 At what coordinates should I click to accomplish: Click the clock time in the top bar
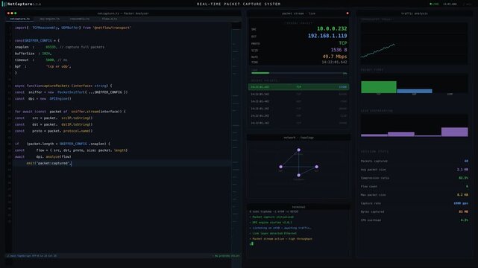pos(450,4)
